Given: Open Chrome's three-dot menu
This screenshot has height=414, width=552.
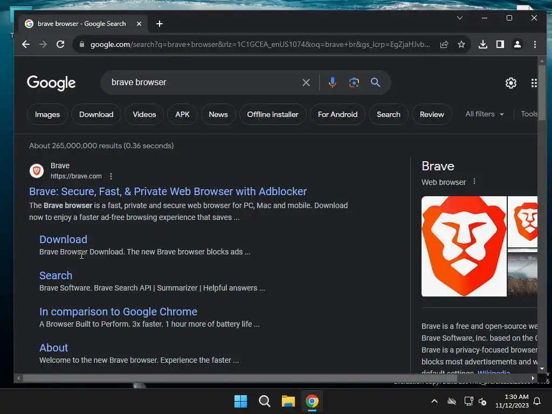Looking at the screenshot, I should tap(535, 44).
